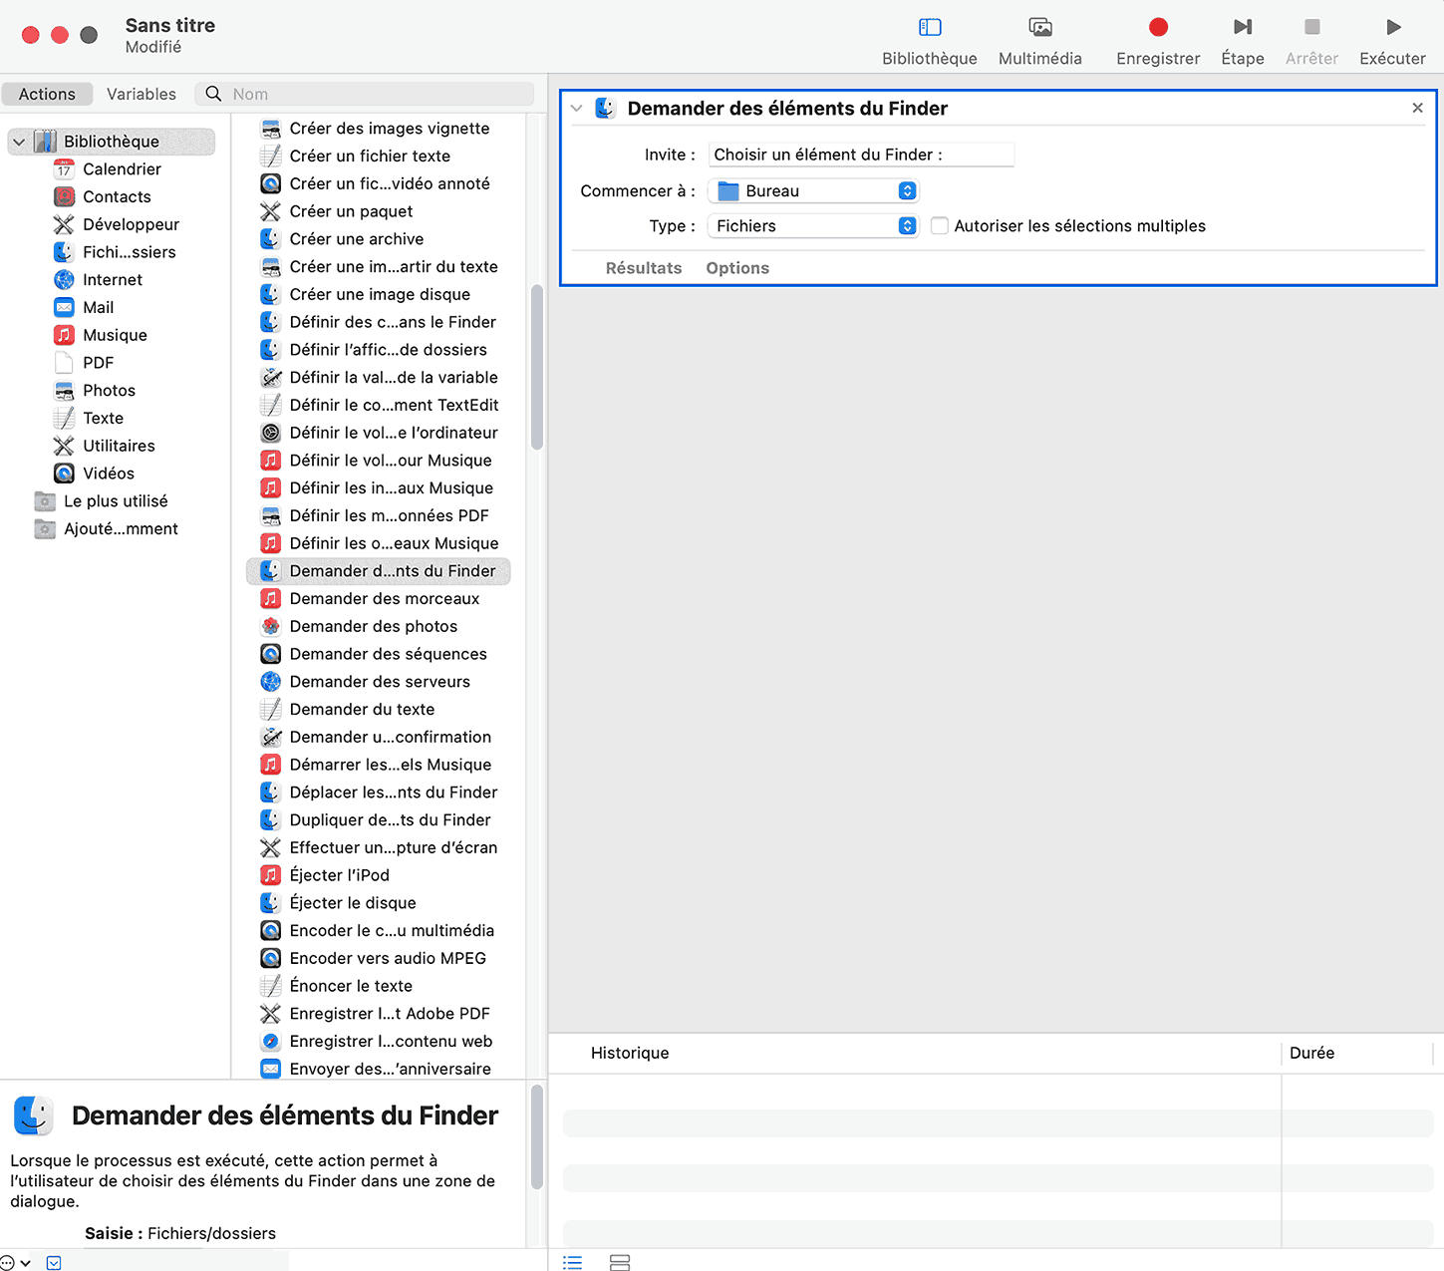Enable Autoriser les sélections multiples checkbox
1444x1271 pixels.
tap(939, 226)
